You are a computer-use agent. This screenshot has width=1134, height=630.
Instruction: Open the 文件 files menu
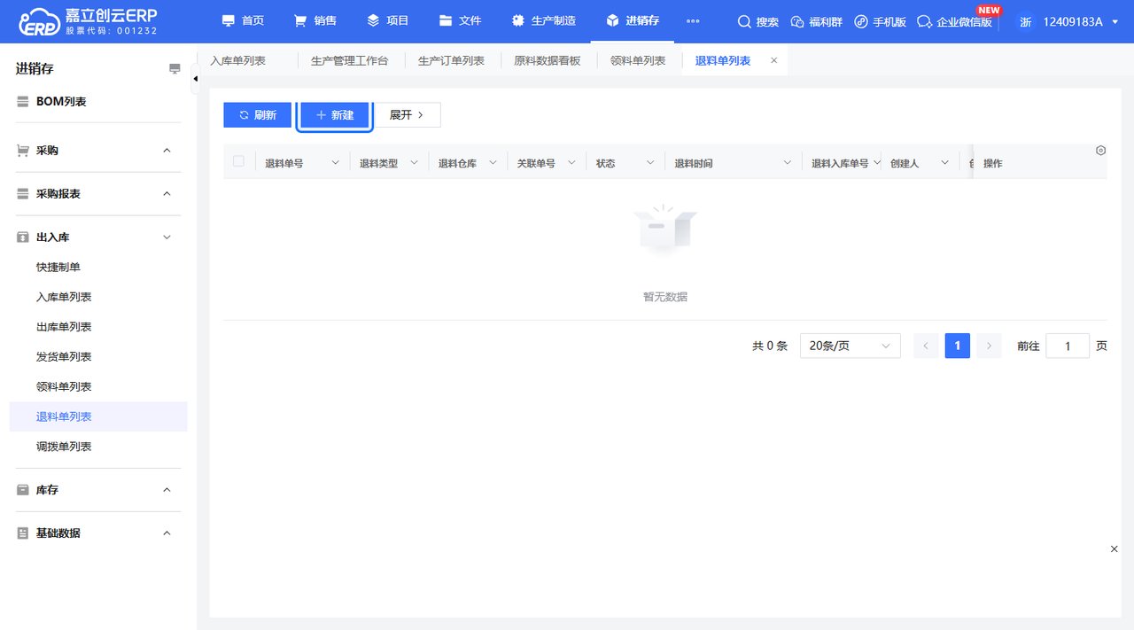point(461,21)
